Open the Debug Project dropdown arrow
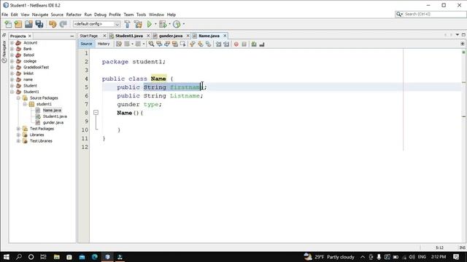Viewport: 467px width, 262px height. (x=169, y=24)
